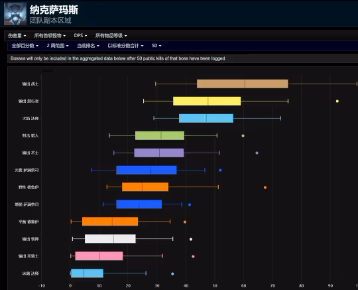Click the blue box for 元素 萨满祭司

tap(147, 171)
